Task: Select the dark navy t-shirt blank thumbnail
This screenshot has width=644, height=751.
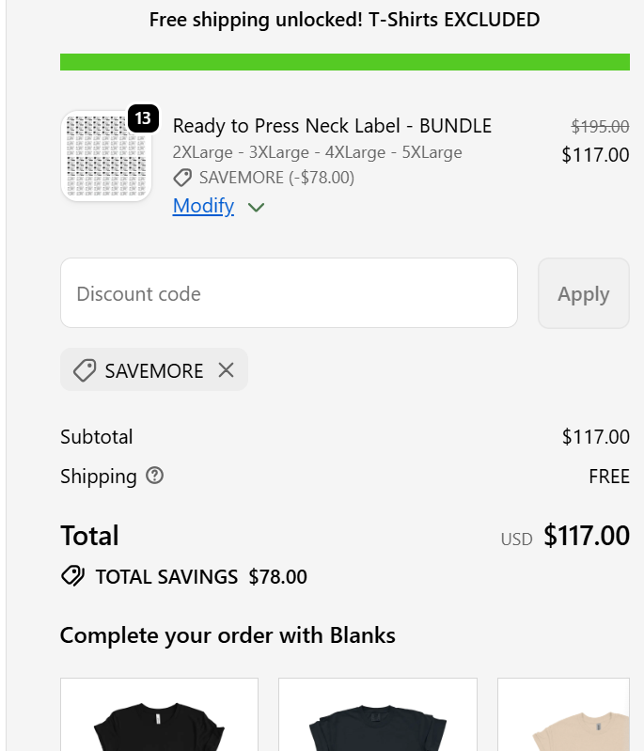Action: (x=377, y=719)
